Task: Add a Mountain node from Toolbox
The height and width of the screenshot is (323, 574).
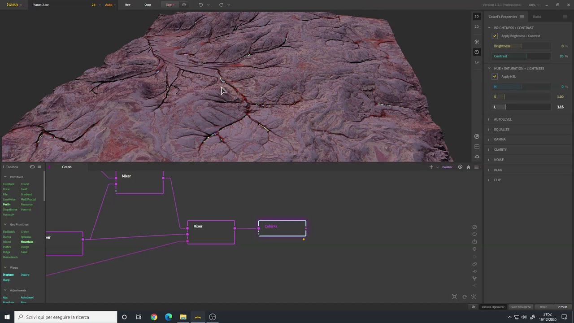Action: [x=27, y=242]
